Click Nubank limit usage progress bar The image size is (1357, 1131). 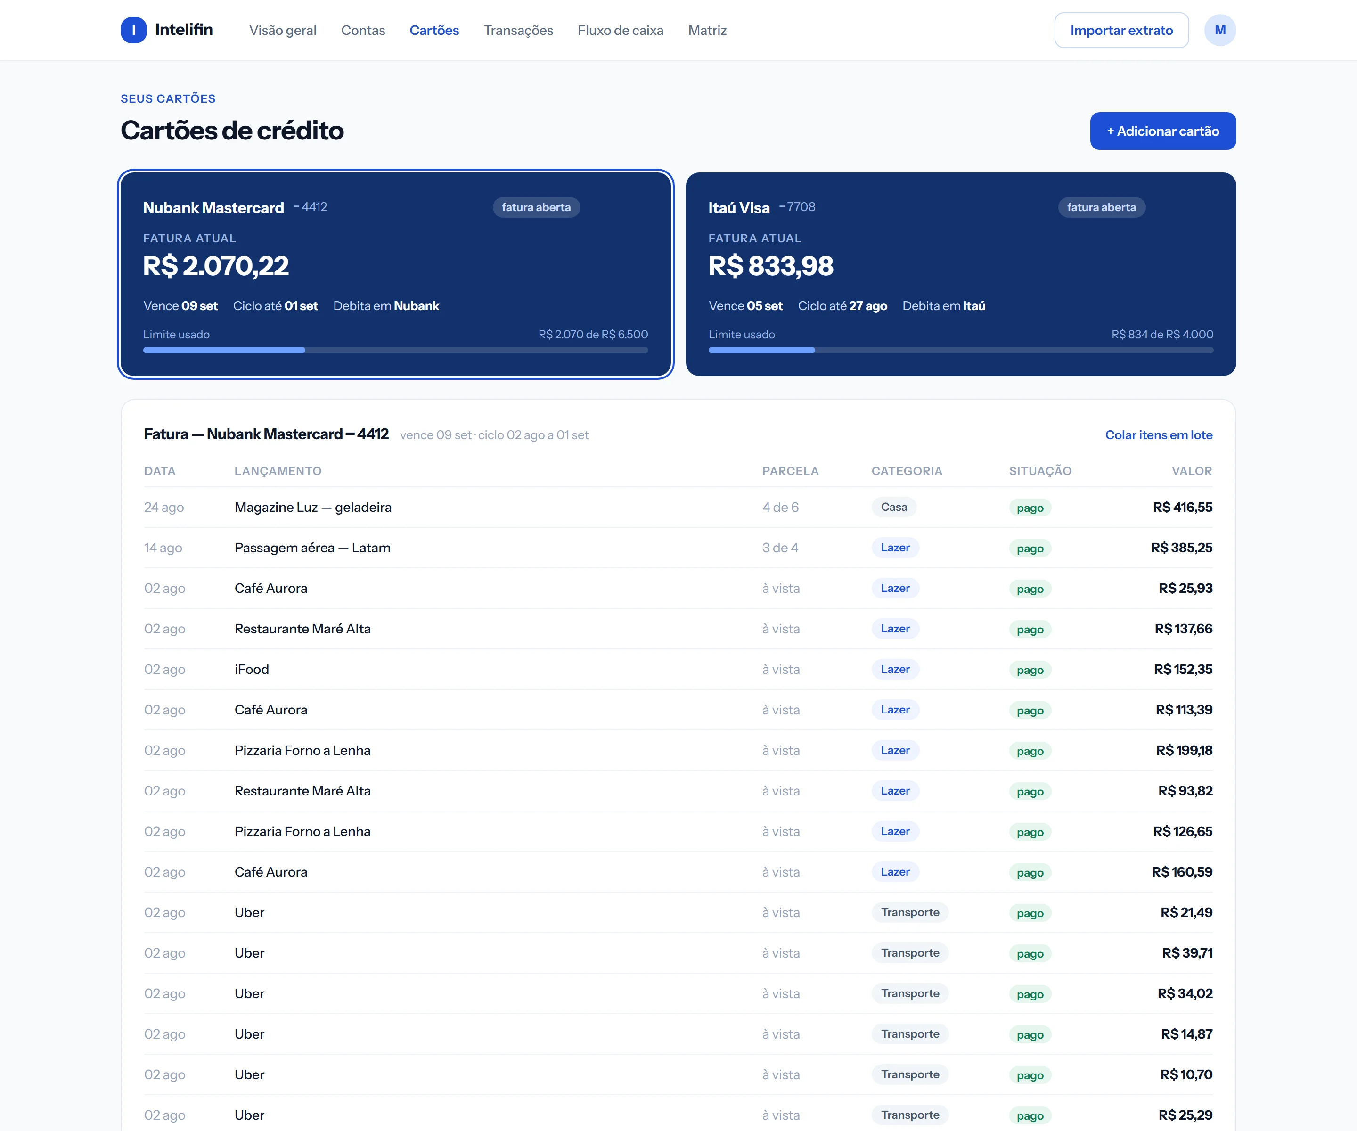[x=395, y=350]
